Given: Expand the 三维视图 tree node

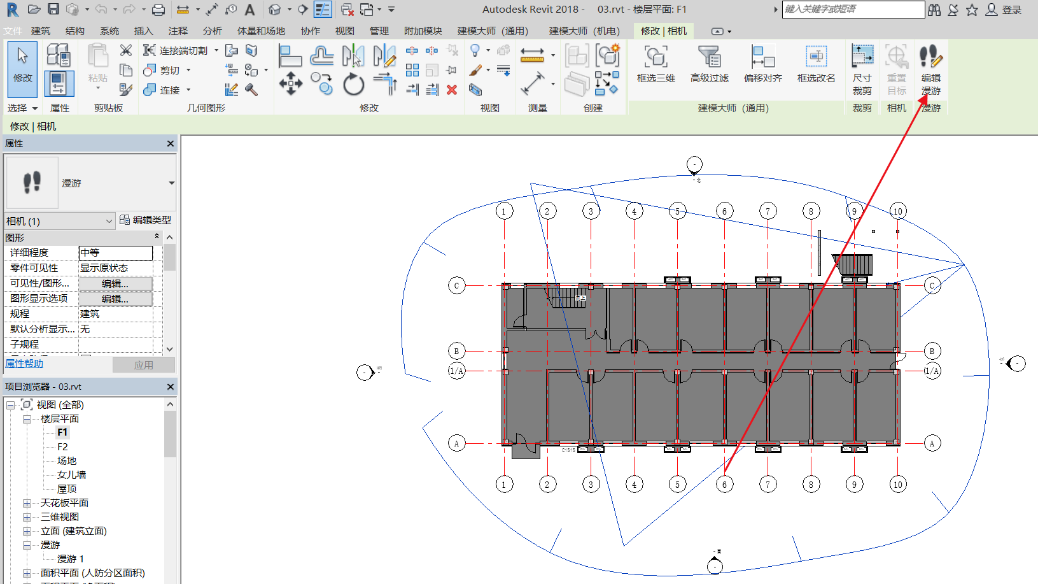Looking at the screenshot, I should [27, 517].
